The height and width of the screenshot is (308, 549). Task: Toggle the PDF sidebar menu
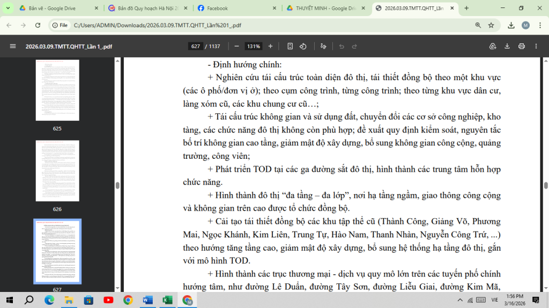pos(13,46)
